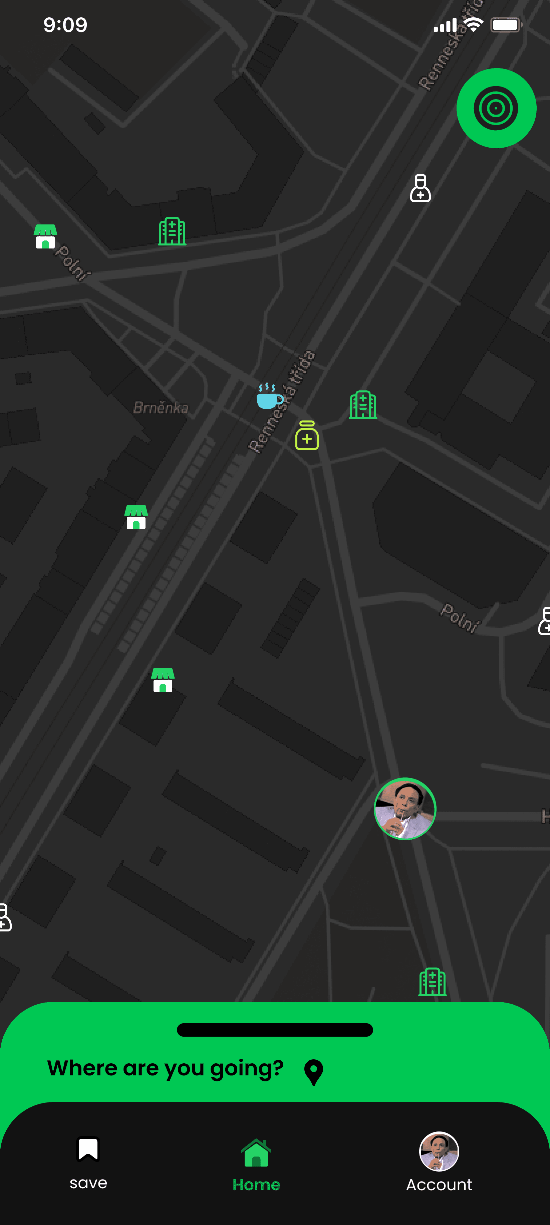Select the yellow-green medicine bottle marker
The image size is (550, 1225).
click(307, 435)
